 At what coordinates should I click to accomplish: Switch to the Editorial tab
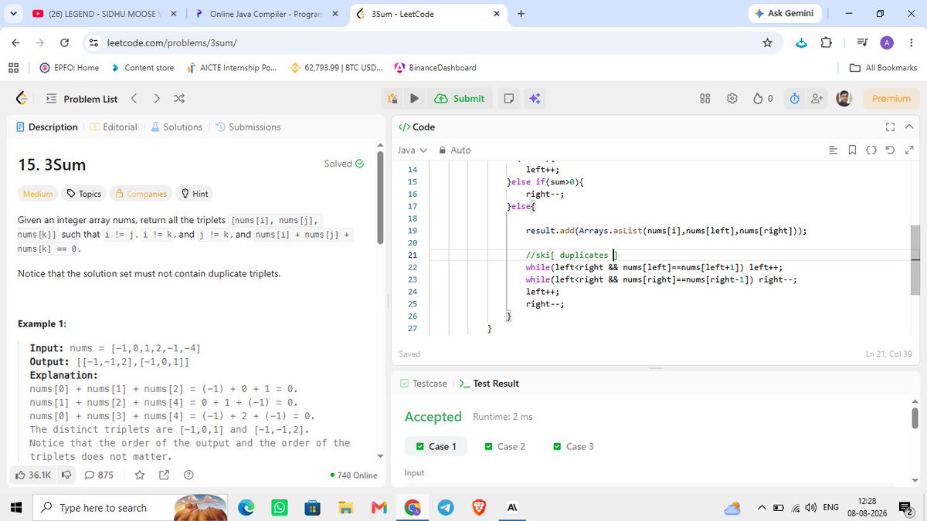coord(114,127)
